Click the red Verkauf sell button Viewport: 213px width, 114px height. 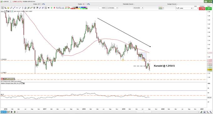202,8
